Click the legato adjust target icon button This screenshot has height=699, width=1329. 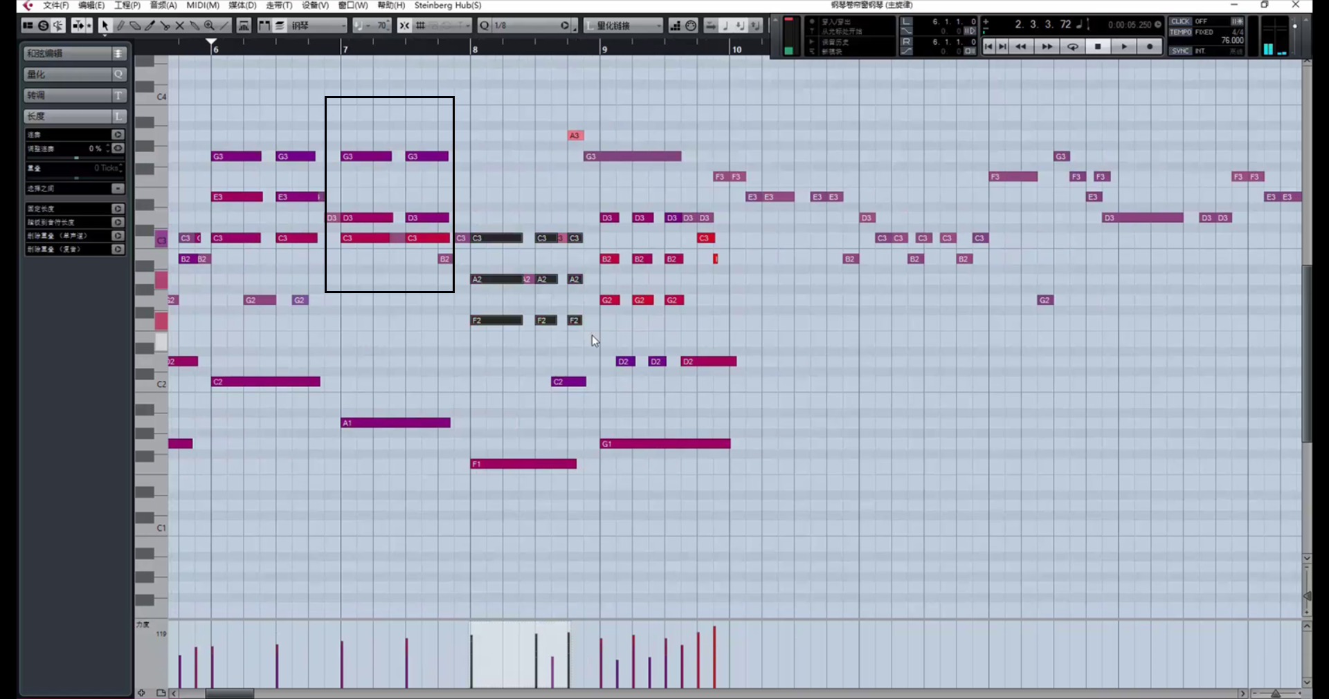(x=118, y=149)
